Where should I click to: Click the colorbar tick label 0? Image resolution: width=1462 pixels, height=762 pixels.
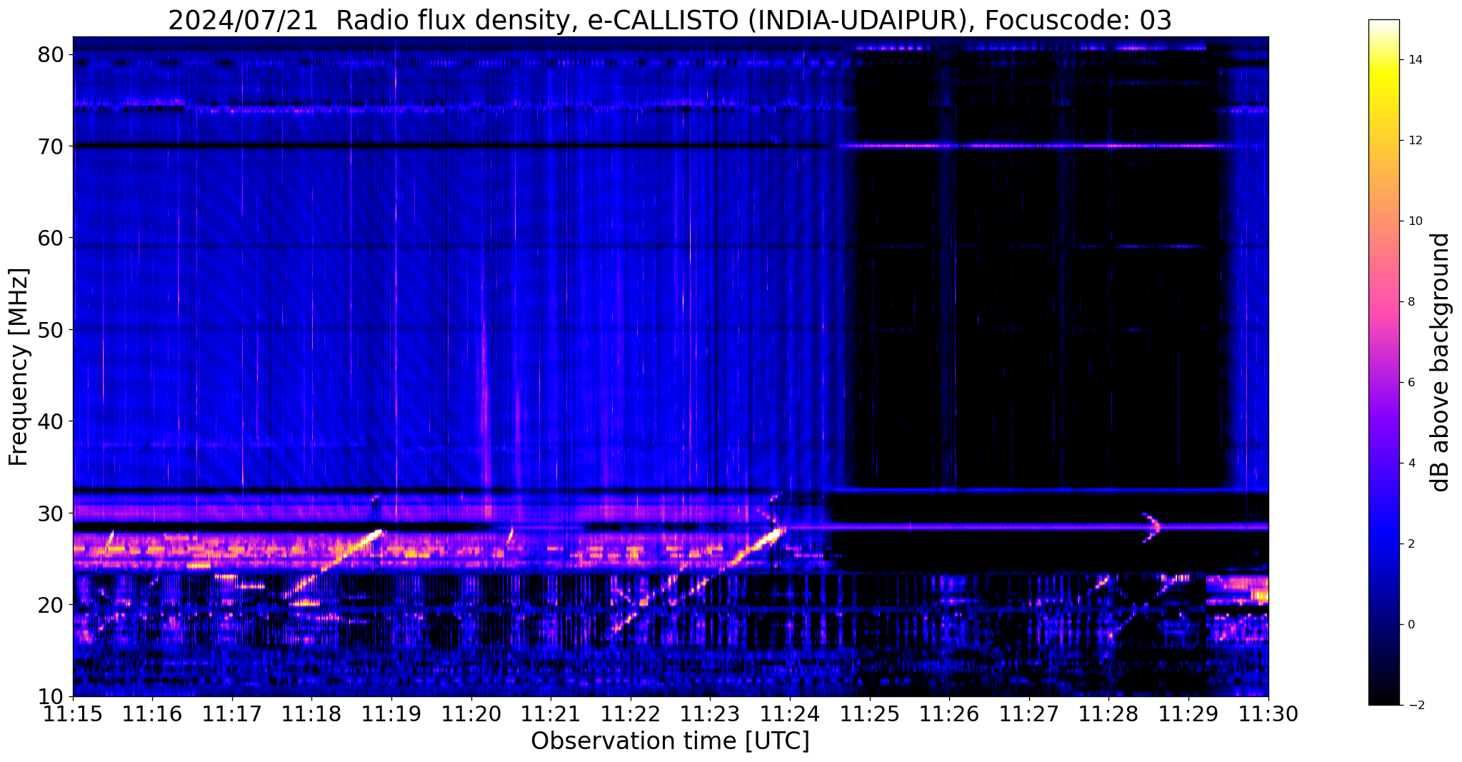1411,625
